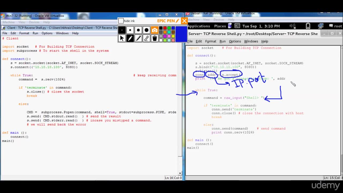This screenshot has width=343, height=193.
Task: Close the Epic Pen toolbar
Action: tap(184, 21)
